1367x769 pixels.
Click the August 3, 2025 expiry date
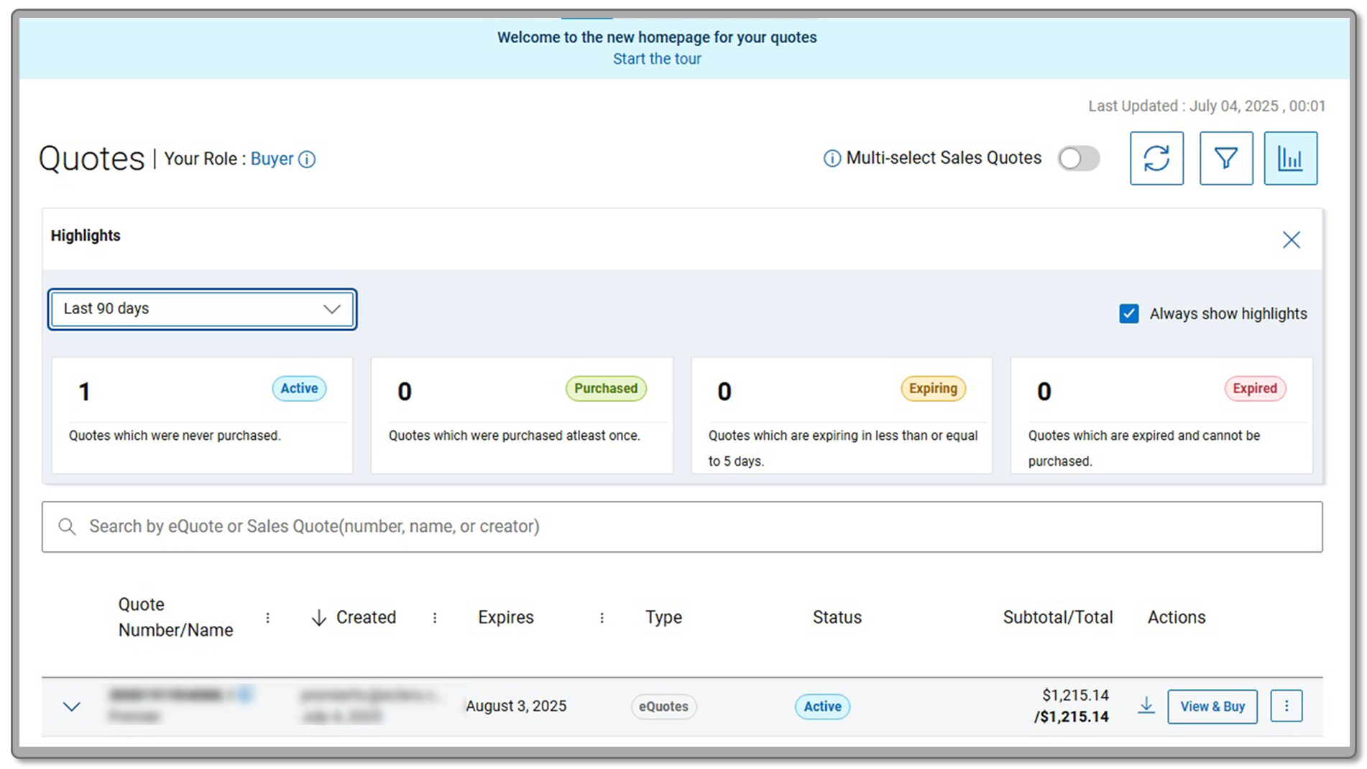pyautogui.click(x=516, y=706)
